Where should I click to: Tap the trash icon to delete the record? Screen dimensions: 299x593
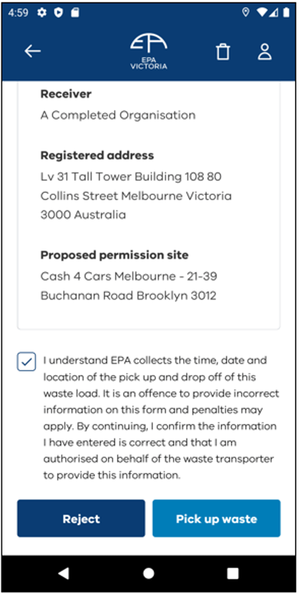click(x=223, y=51)
